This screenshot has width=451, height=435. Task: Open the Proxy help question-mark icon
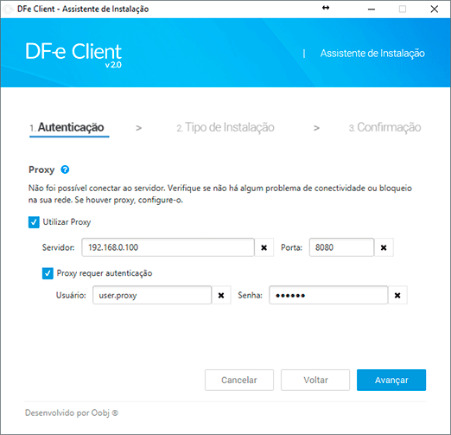pos(65,170)
